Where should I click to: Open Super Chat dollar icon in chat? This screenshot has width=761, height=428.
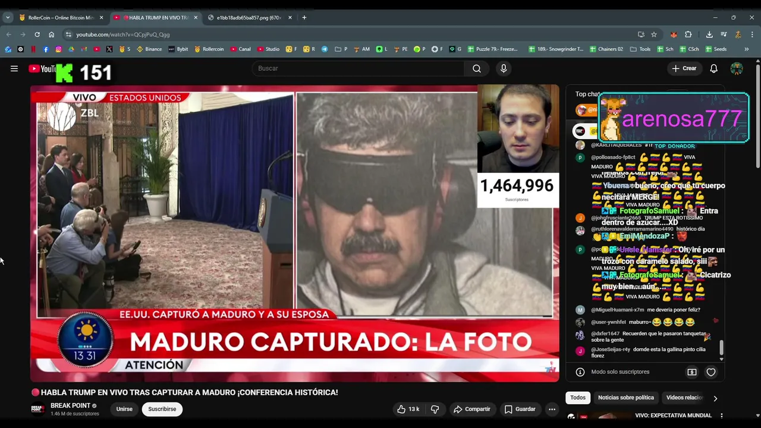coord(692,372)
